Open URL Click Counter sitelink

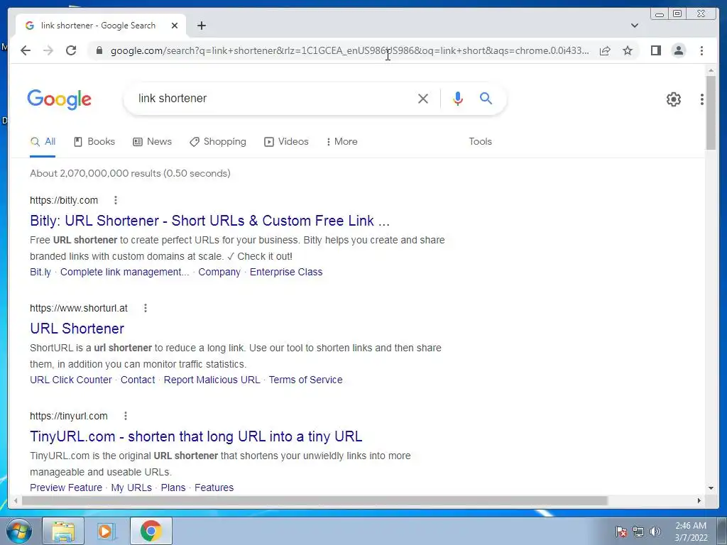tap(71, 380)
